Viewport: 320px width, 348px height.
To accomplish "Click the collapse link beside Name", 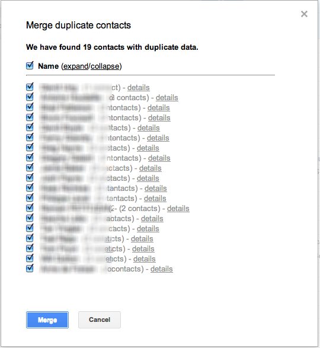I will 105,66.
